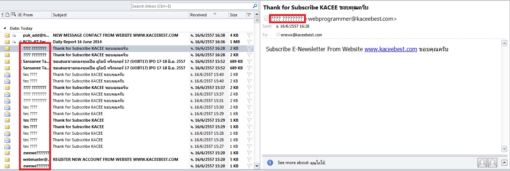
Task: Click the flag on the highlighted 16:28 message
Action: coord(250,48)
